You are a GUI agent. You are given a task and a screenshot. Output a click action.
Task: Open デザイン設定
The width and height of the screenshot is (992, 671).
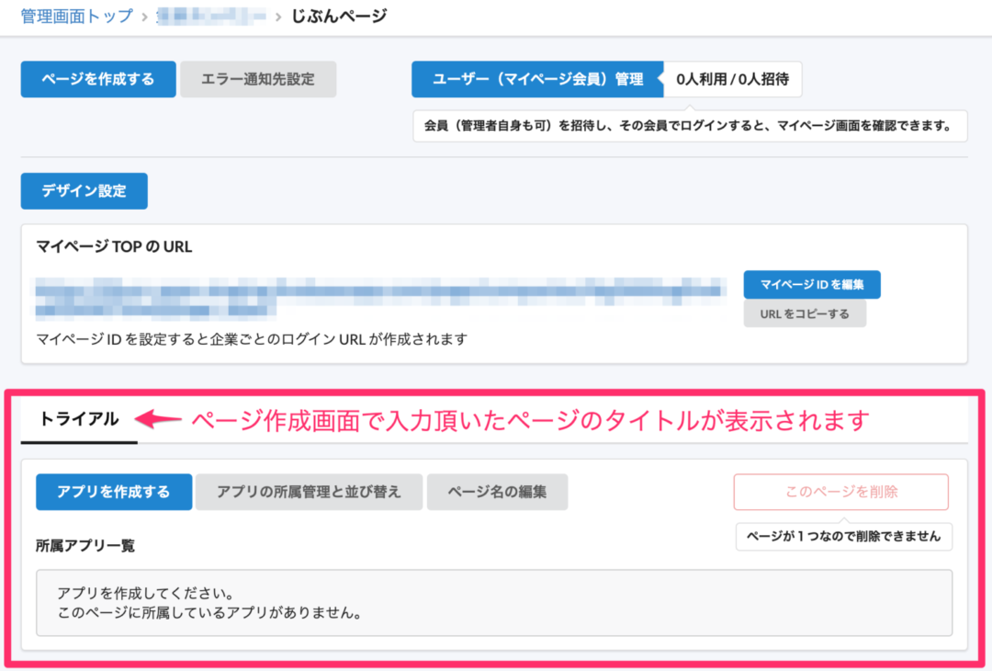coord(84,191)
